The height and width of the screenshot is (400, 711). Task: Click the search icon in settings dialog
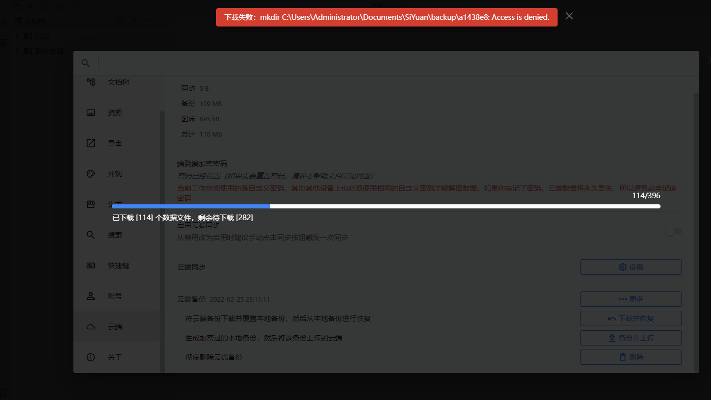(x=86, y=63)
